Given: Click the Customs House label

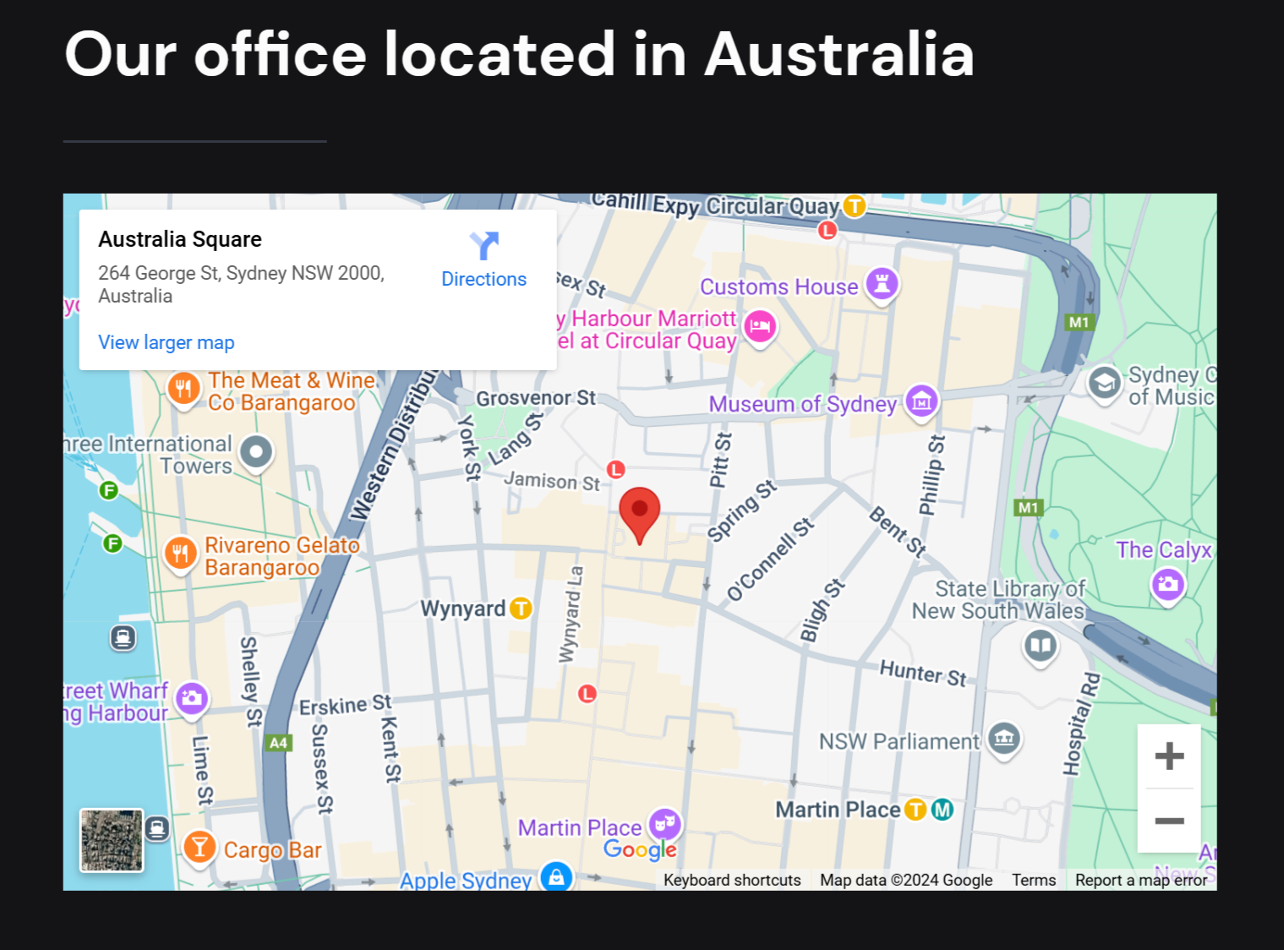Looking at the screenshot, I should pyautogui.click(x=779, y=287).
